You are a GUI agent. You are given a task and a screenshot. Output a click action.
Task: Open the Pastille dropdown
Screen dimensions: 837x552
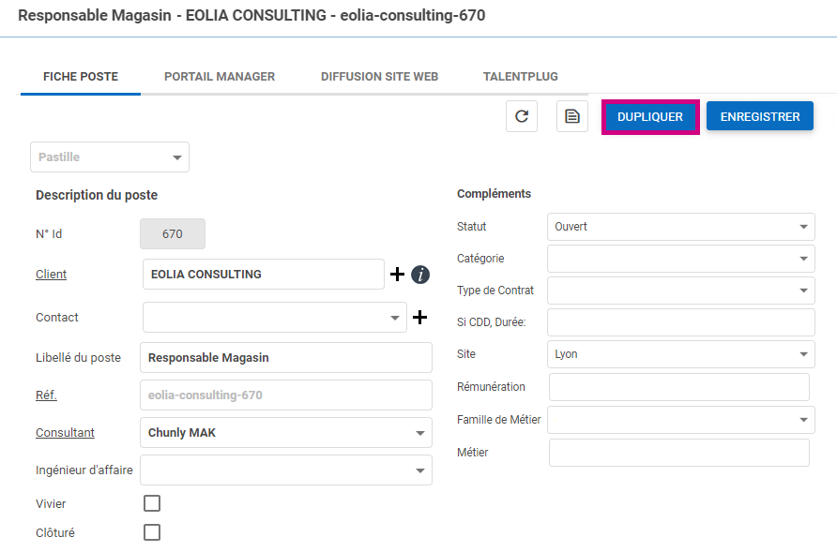(x=110, y=157)
